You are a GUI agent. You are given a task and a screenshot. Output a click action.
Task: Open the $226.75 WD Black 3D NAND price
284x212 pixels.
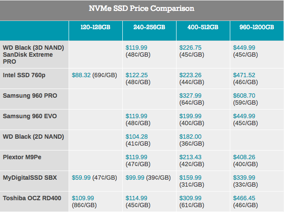(190, 48)
